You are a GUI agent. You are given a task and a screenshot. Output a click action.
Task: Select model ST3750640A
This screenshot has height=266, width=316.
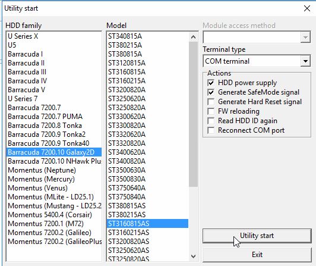click(x=148, y=188)
